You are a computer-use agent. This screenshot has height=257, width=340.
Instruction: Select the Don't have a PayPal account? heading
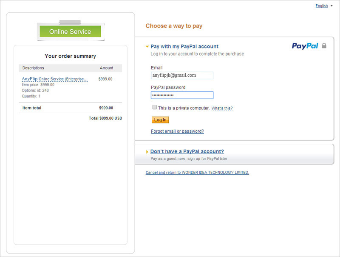coord(187,151)
